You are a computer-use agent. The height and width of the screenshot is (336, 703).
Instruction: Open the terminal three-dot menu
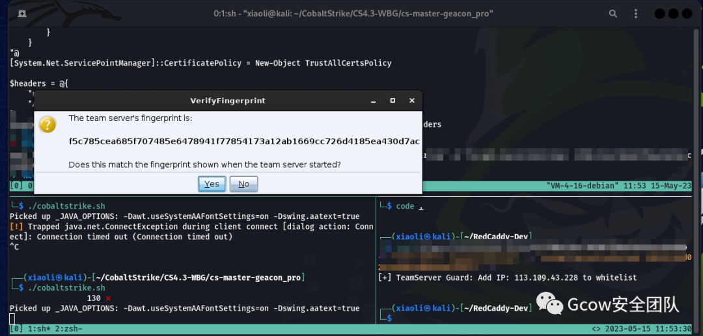[635, 14]
